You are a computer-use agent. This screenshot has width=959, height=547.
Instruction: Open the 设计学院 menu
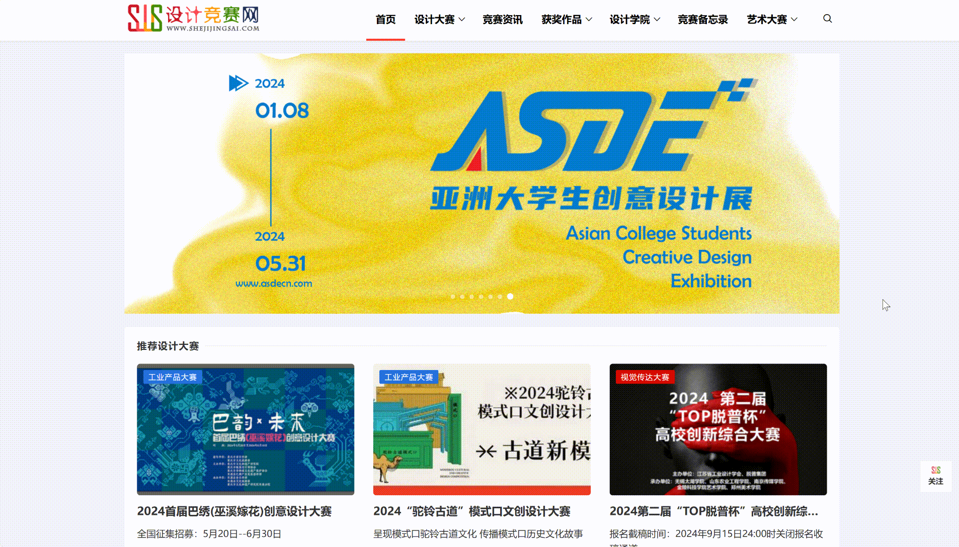click(629, 20)
